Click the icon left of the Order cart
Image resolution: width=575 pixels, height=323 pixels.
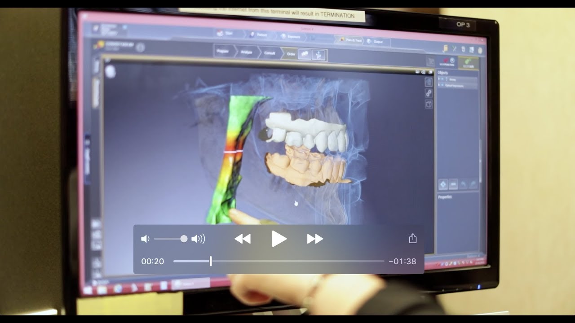coord(305,55)
